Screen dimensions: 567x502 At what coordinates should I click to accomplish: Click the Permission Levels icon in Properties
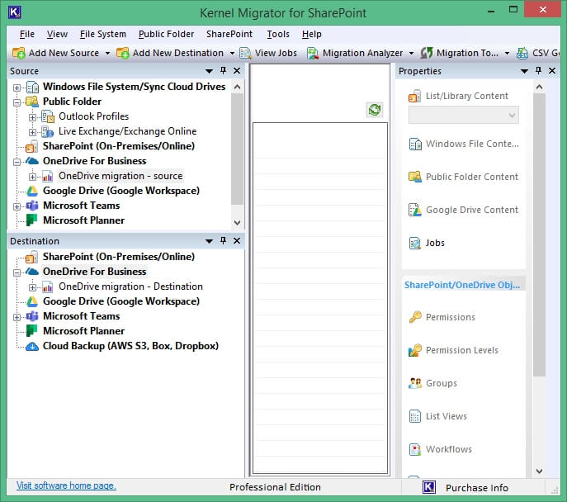click(415, 350)
